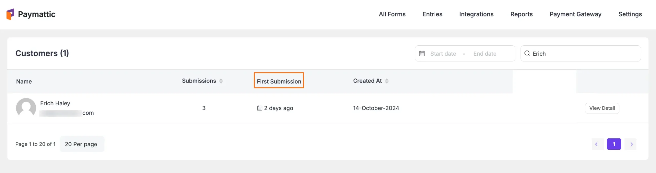The height and width of the screenshot is (173, 656).
Task: Click the End date field
Action: point(485,54)
